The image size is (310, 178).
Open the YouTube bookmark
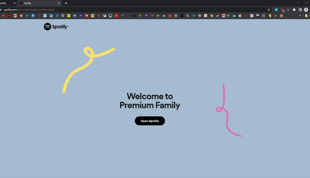3,16
